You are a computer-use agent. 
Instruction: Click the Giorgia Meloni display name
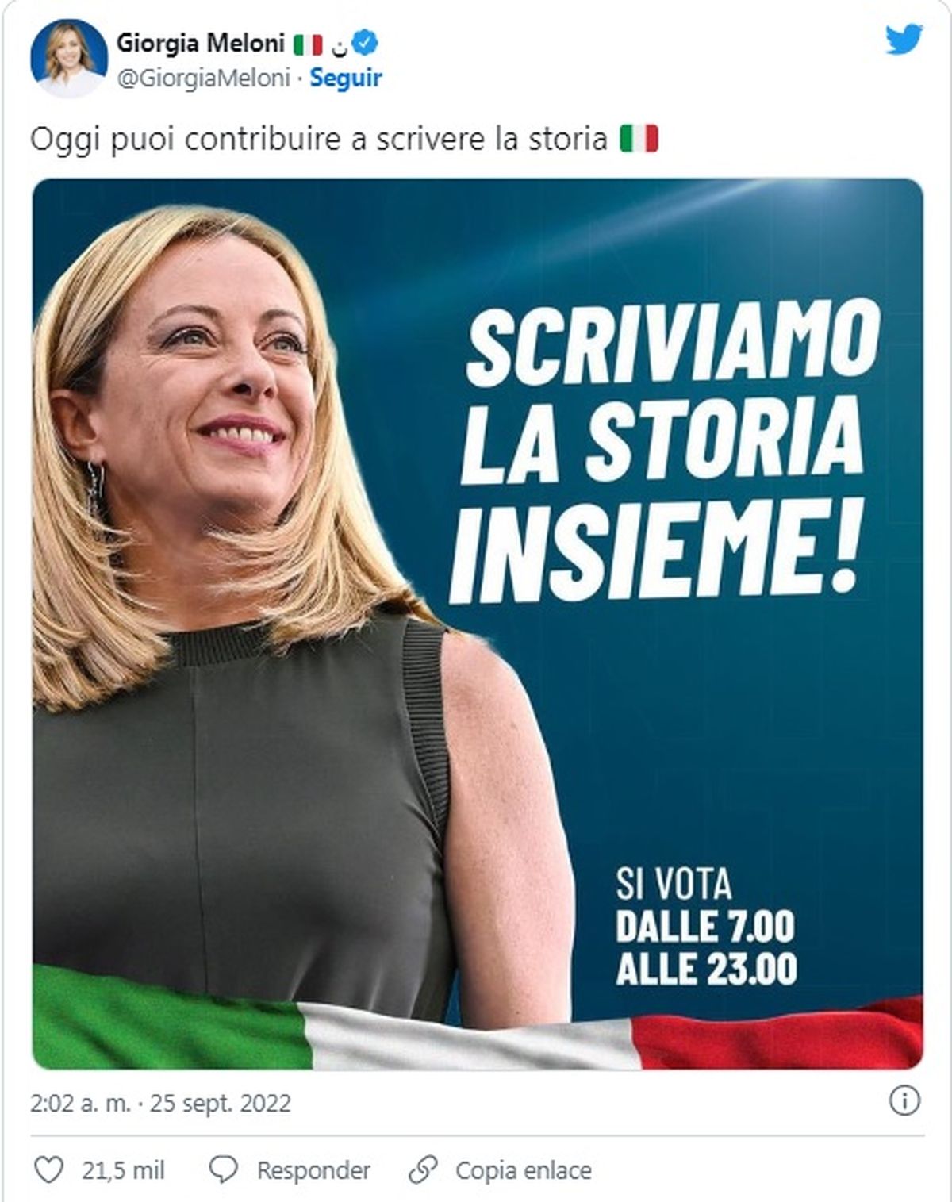pos(201,44)
